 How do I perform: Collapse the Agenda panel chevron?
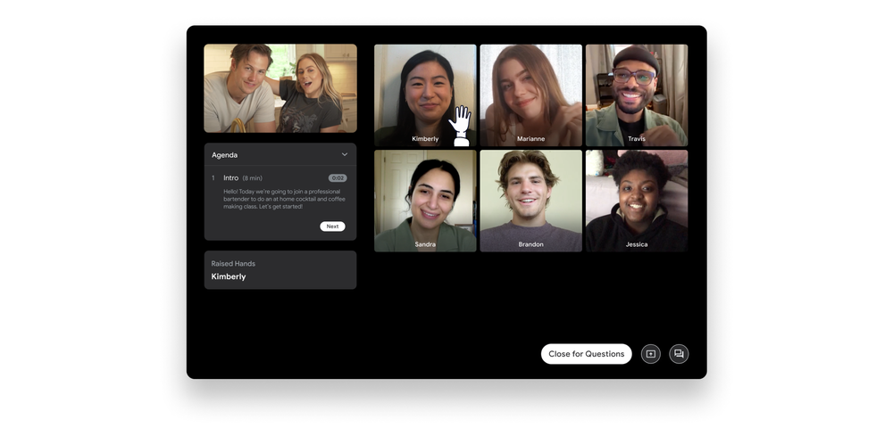point(345,155)
